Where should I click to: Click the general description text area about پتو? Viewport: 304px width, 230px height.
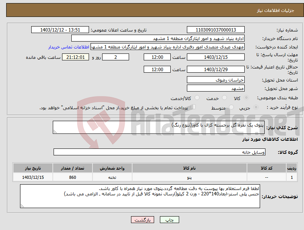[159, 127]
